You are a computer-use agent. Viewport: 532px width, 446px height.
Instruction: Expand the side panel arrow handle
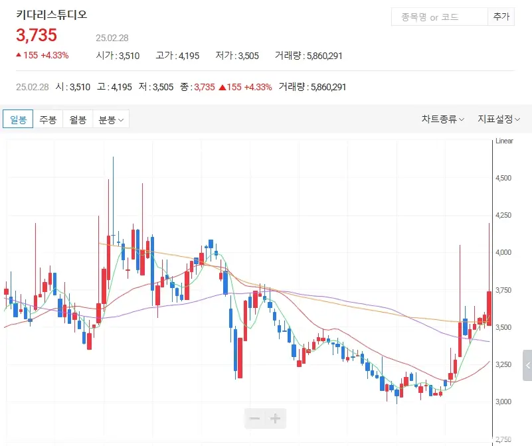tap(527, 365)
